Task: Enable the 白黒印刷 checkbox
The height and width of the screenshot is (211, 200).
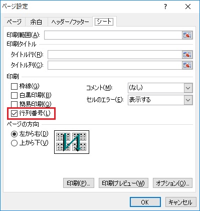Action: (14, 95)
